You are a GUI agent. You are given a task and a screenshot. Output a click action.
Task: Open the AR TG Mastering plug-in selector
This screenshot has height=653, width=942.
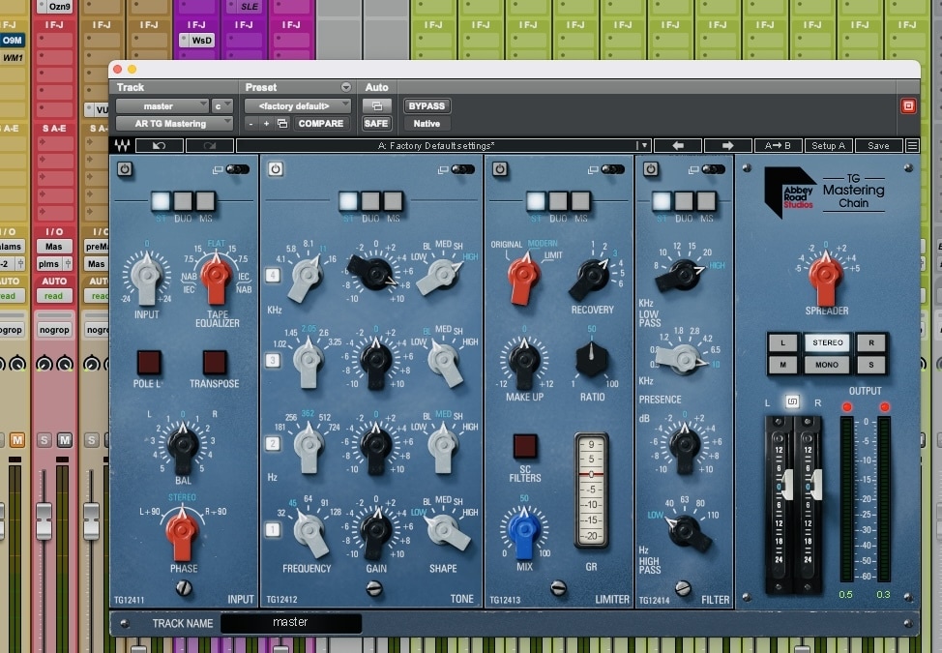(174, 124)
